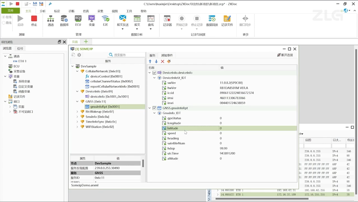
Task: Open the 文件 file menu
Action: (x=11, y=11)
